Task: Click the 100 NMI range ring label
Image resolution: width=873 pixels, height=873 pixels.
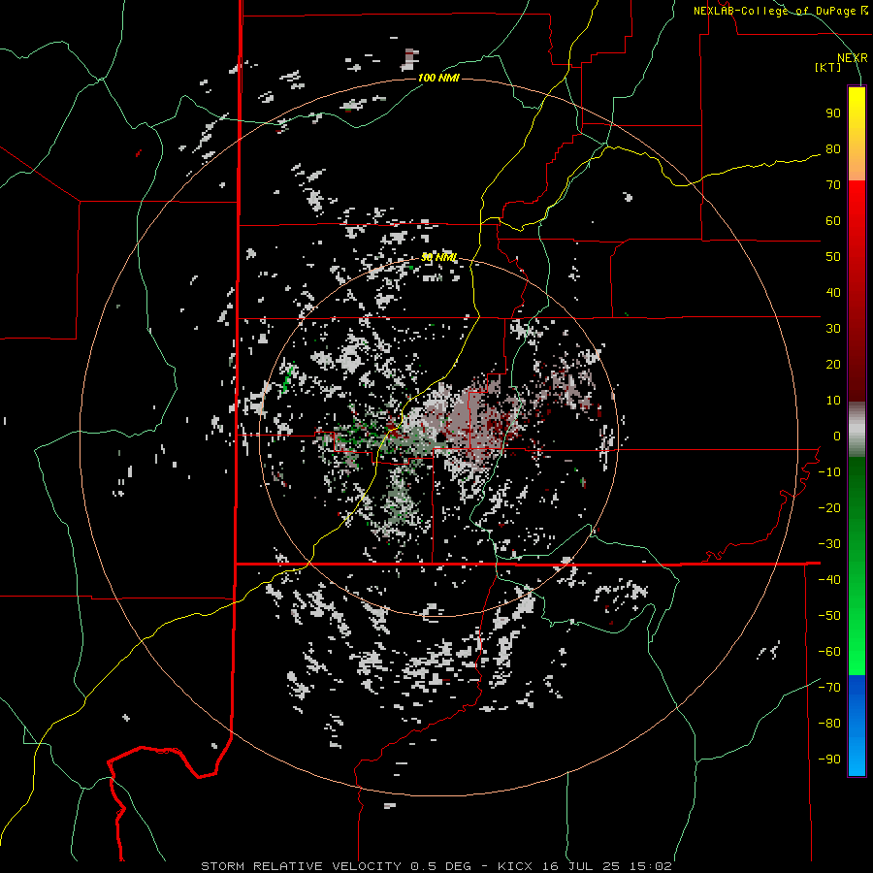Action: point(438,78)
